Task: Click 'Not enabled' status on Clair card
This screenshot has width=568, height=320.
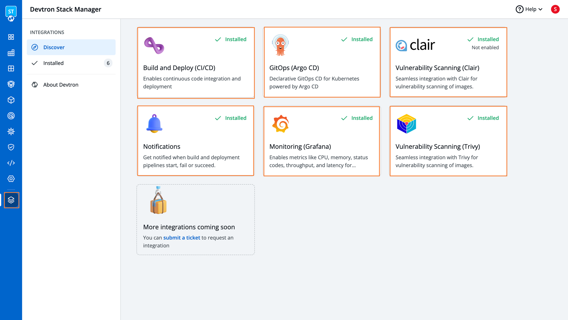Action: point(485,48)
